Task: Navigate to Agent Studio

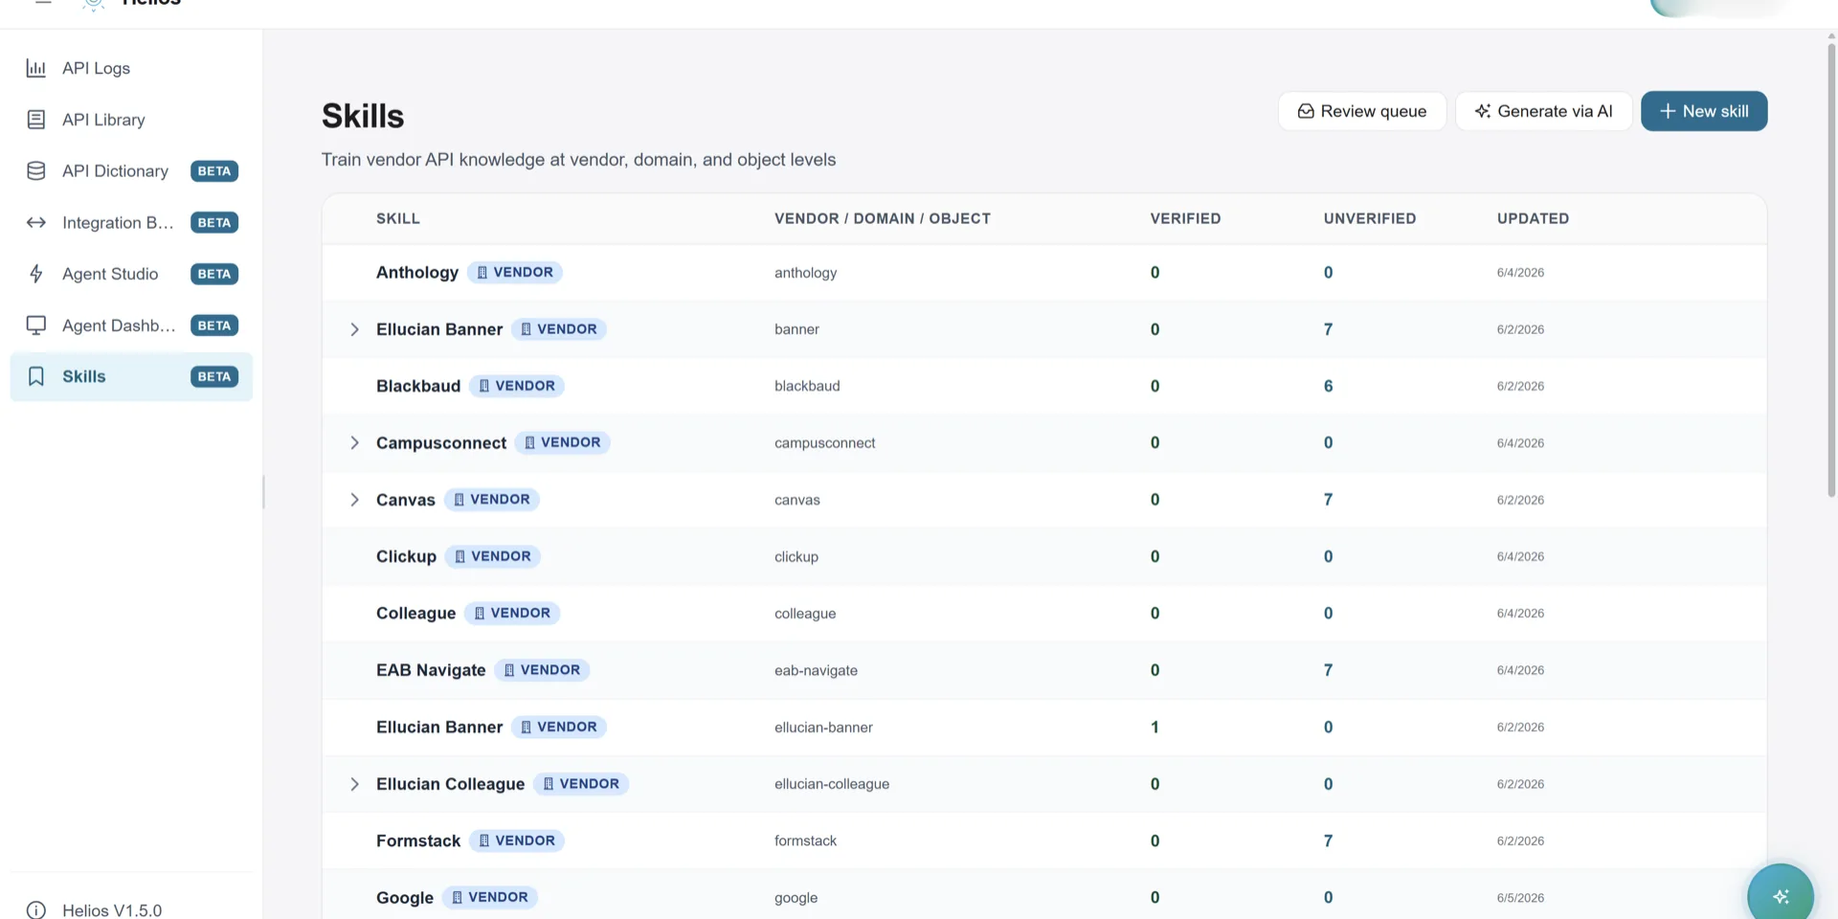Action: tap(131, 274)
